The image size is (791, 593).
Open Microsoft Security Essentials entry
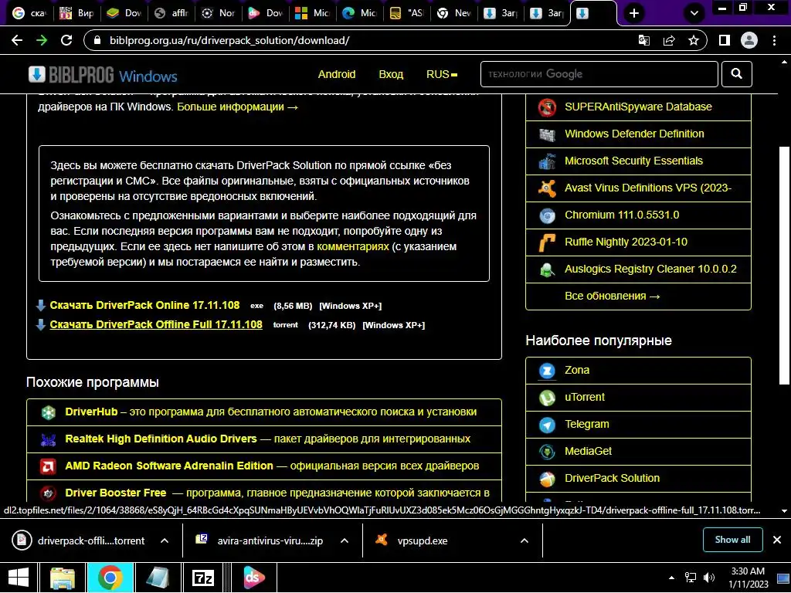[x=638, y=161]
